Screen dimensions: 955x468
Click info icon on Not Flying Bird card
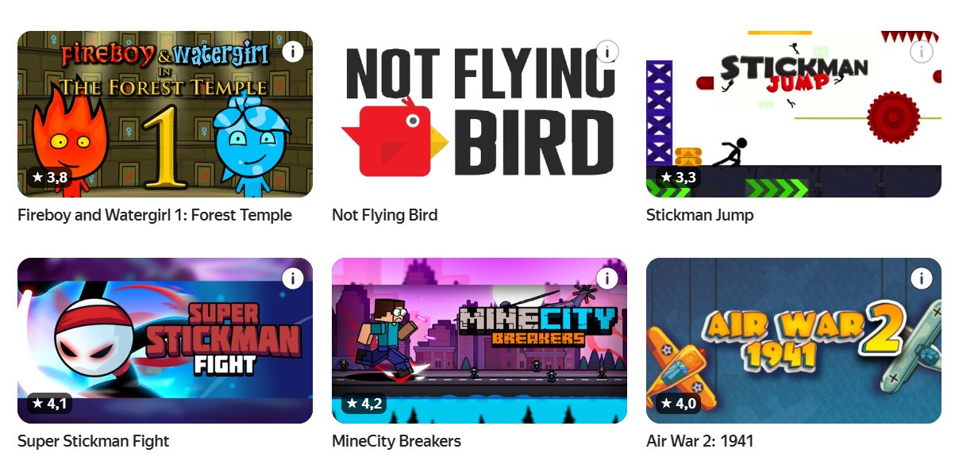pos(607,52)
